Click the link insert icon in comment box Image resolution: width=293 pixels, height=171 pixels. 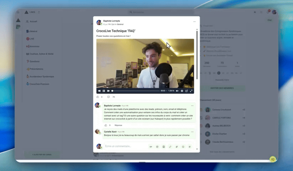(170, 147)
